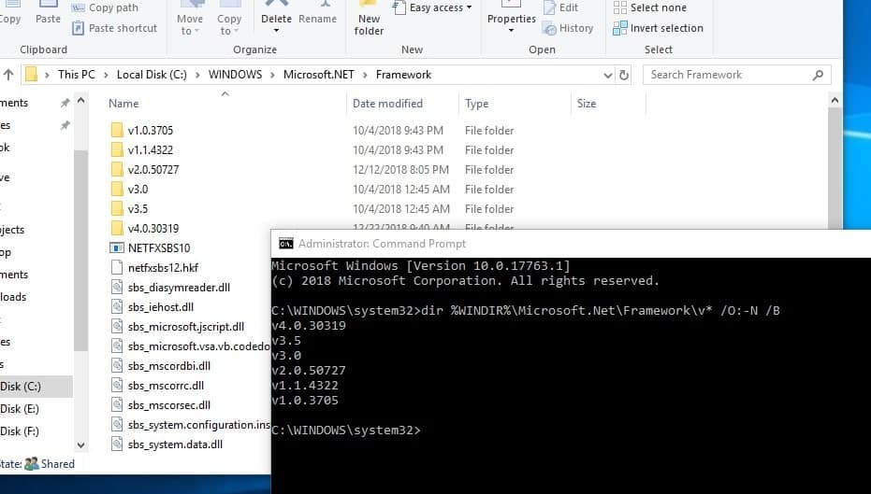
Task: Select the sbs_diasymreader.dll file
Action: click(178, 288)
